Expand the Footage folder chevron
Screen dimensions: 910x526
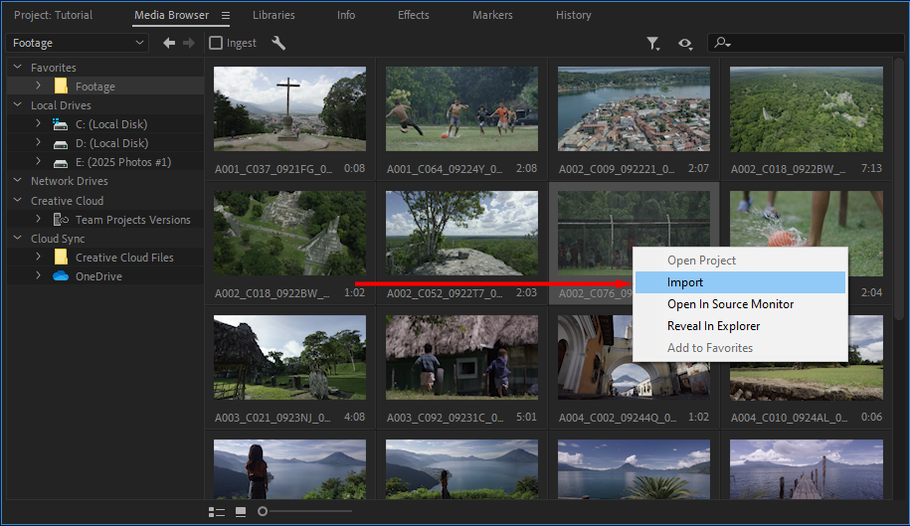(x=38, y=86)
